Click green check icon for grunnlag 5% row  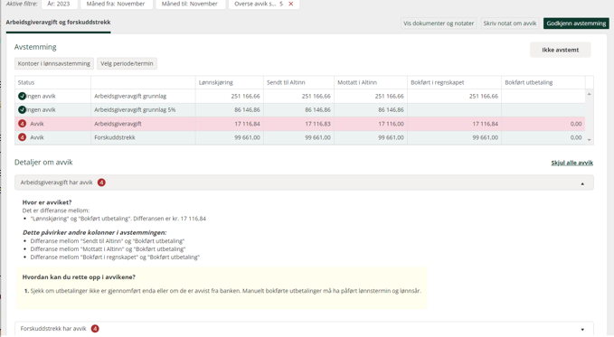[22, 109]
